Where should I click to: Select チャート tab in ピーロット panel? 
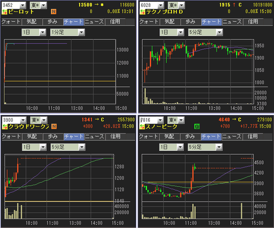(x=73, y=22)
